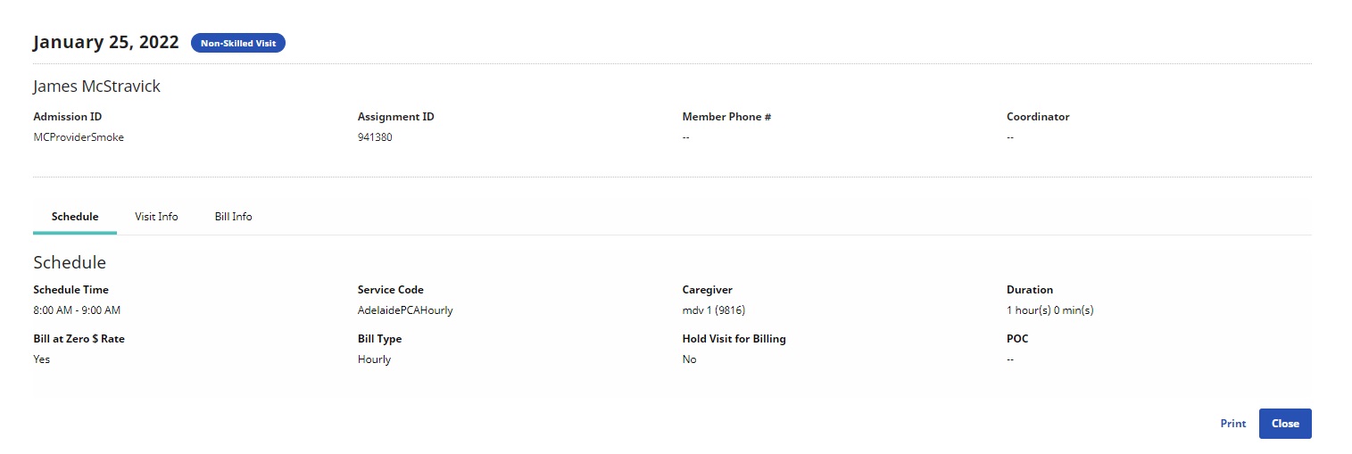This screenshot has height=454, width=1352.
Task: Click the Print link
Action: [x=1232, y=424]
